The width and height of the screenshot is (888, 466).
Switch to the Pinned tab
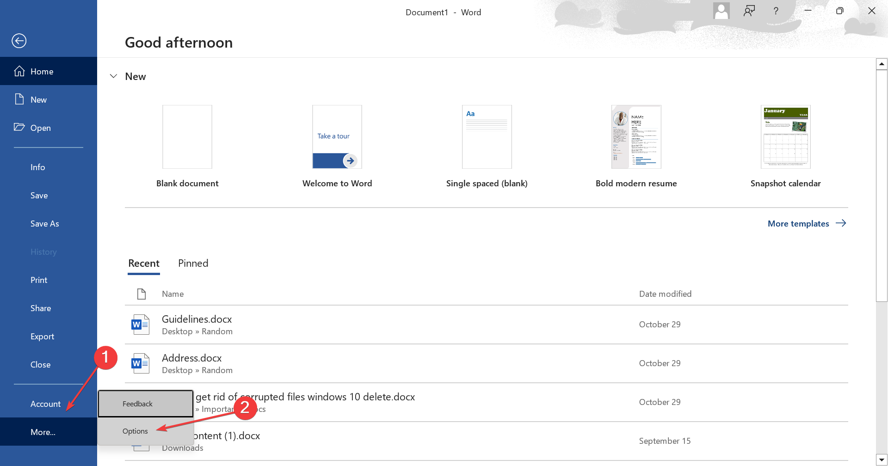pos(193,264)
